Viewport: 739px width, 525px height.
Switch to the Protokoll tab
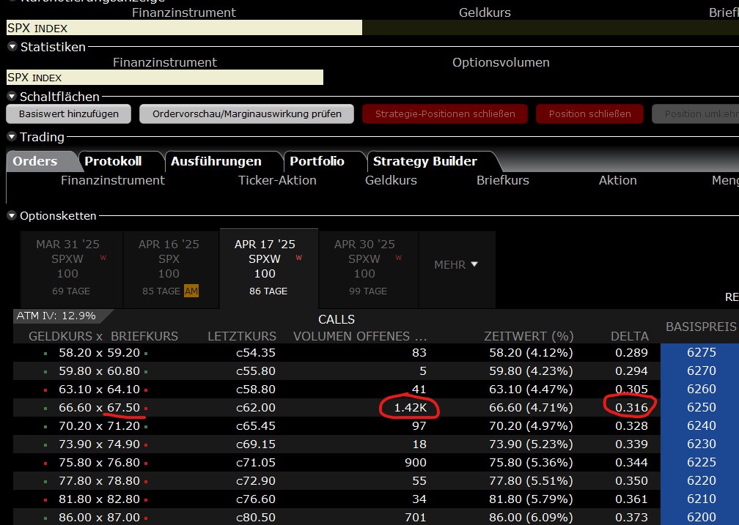113,161
